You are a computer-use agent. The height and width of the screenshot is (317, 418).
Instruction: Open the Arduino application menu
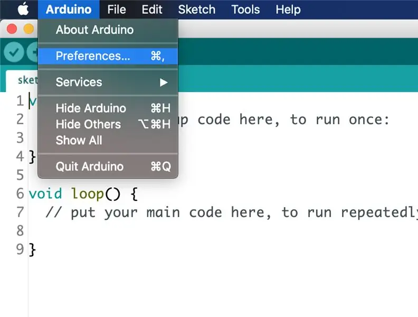coord(69,10)
